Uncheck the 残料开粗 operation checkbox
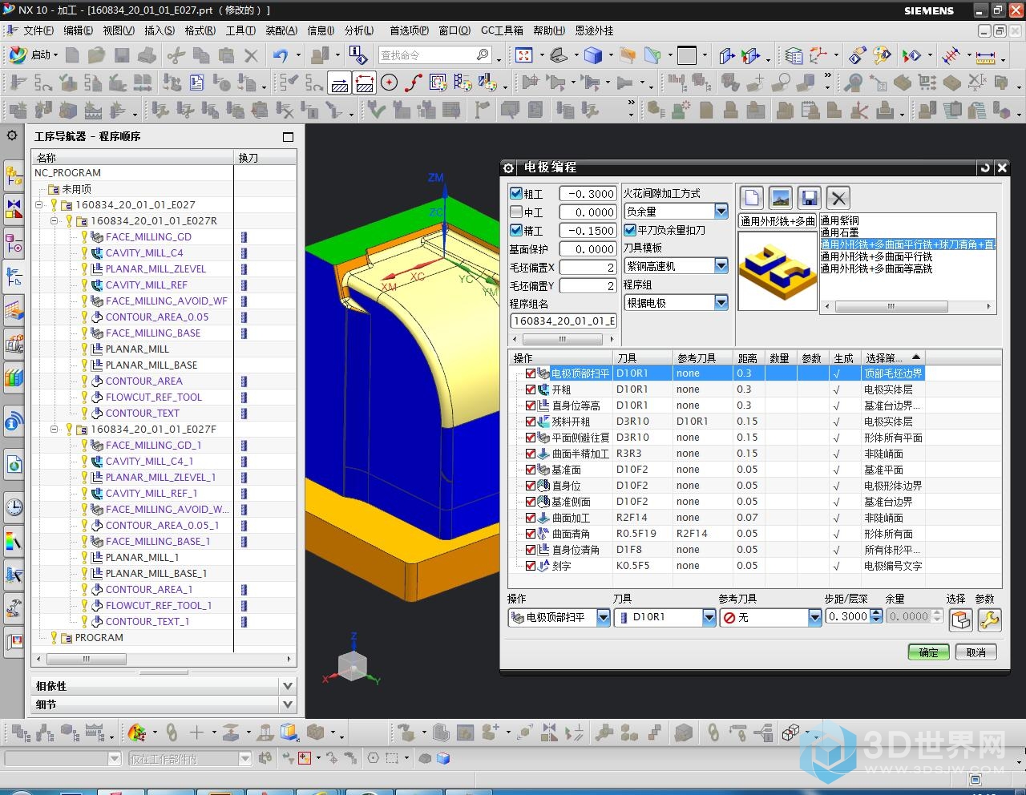Viewport: 1026px width, 795px height. [x=530, y=422]
